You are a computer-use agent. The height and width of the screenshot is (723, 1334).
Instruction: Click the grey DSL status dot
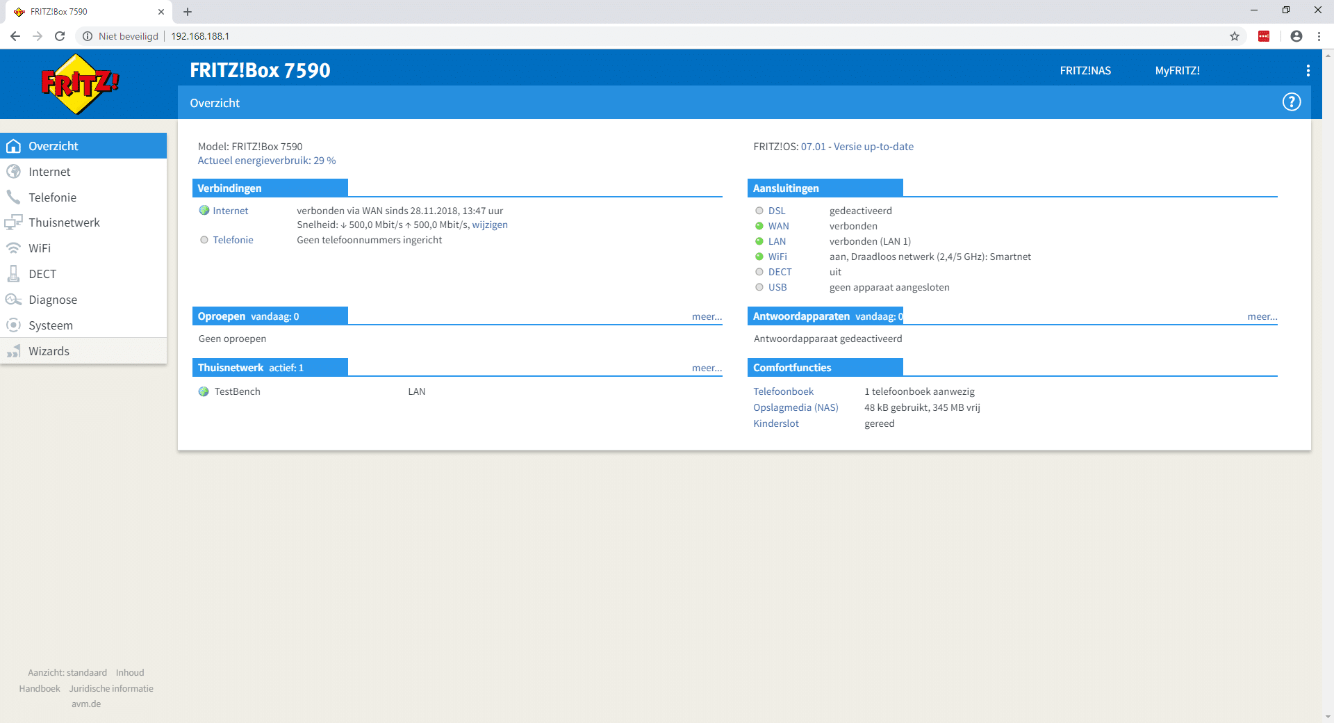[x=759, y=211]
